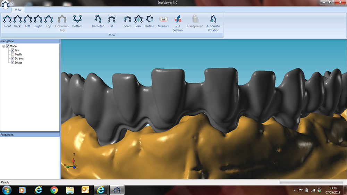The height and width of the screenshot is (195, 347).
Task: Enable the Teeth checkbox
Action: [x=12, y=54]
